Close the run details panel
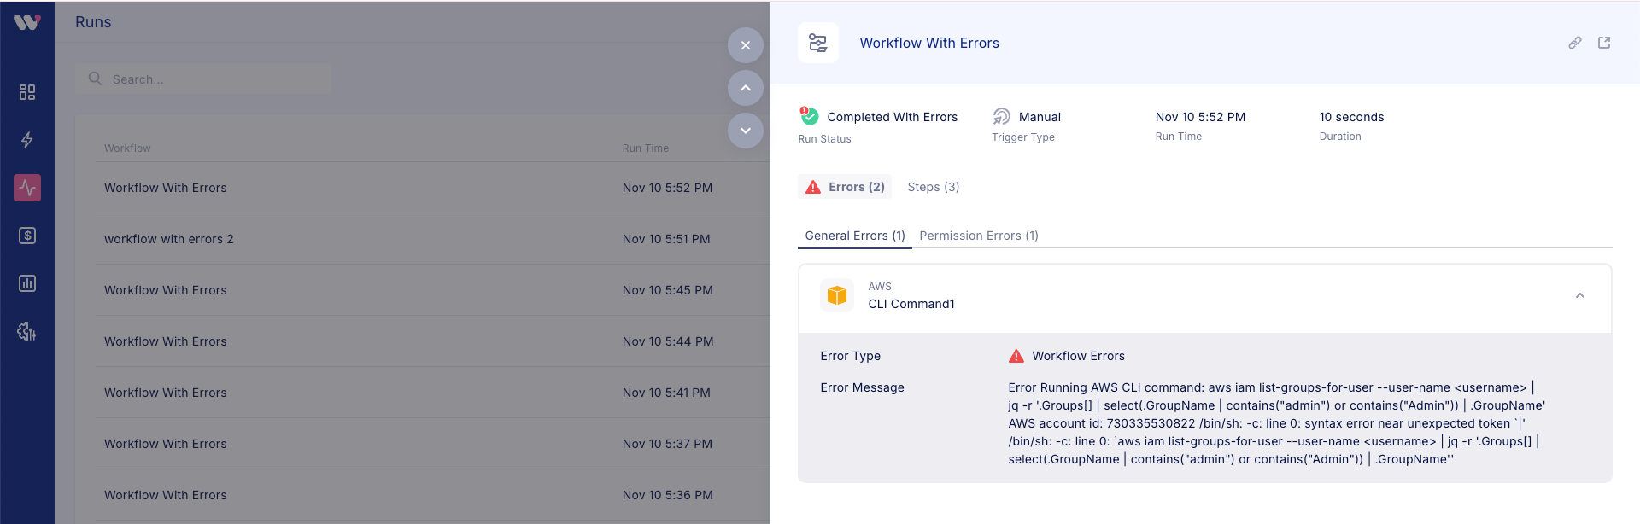1640x524 pixels. tap(746, 45)
